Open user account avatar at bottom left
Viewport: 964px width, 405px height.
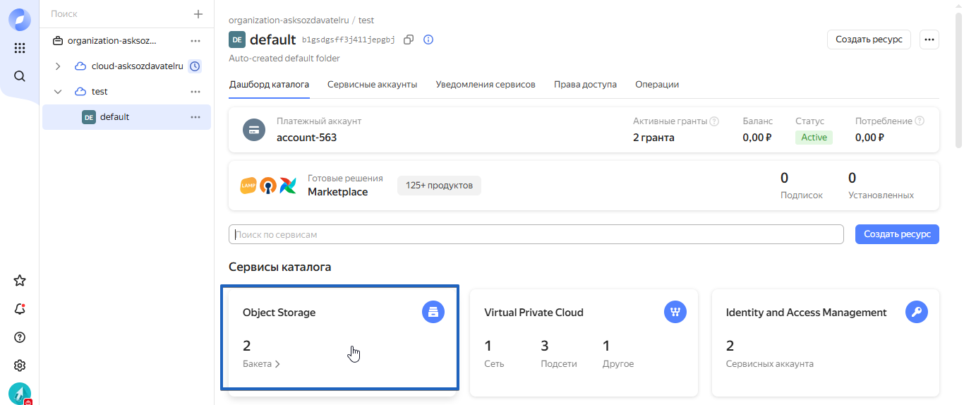tap(20, 393)
